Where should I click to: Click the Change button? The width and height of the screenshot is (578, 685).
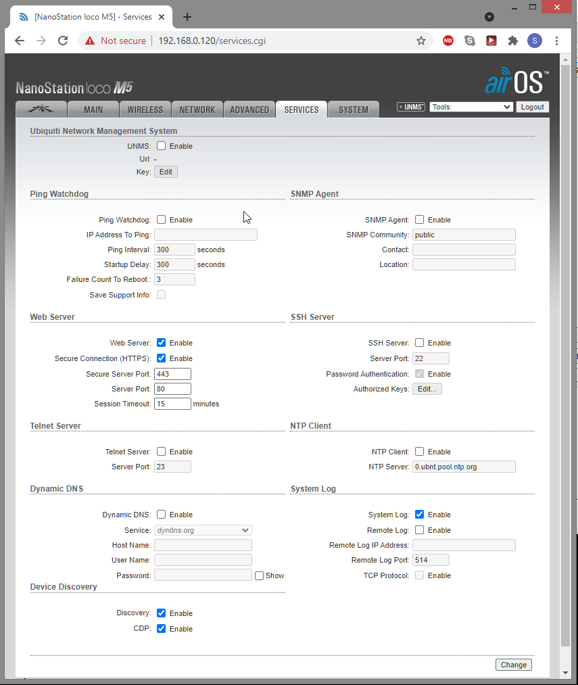click(514, 665)
